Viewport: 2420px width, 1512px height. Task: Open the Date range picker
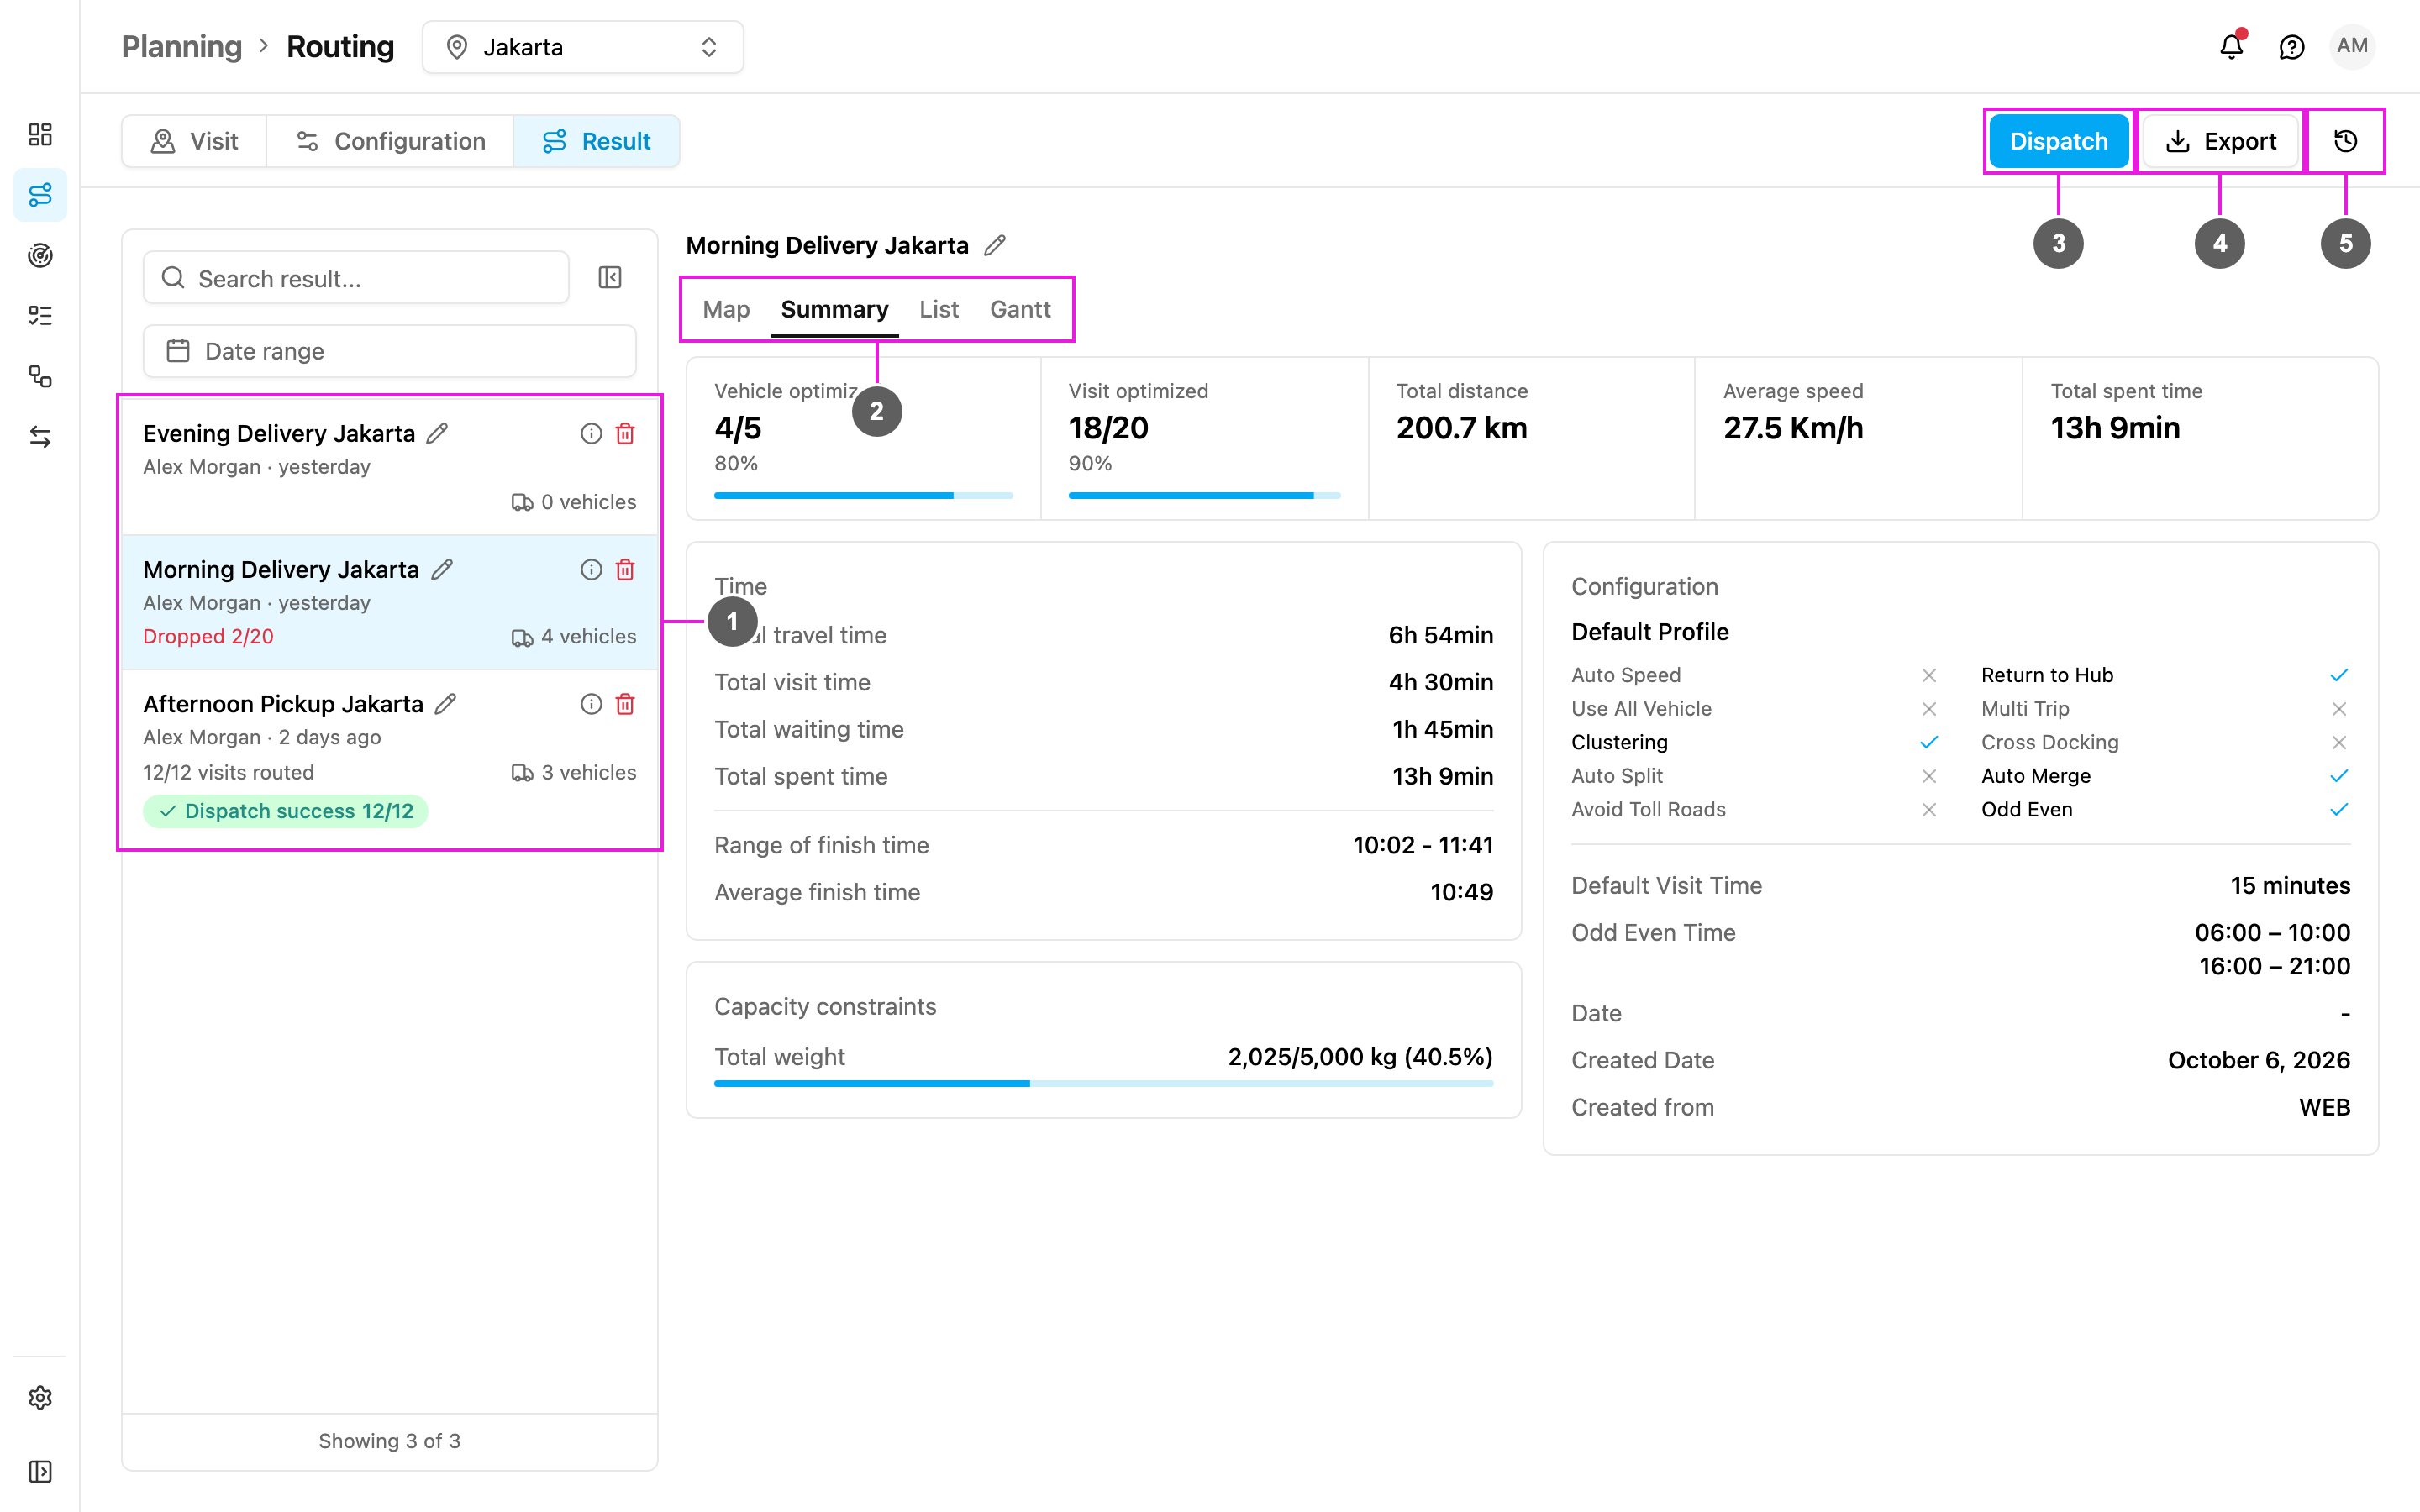click(389, 351)
